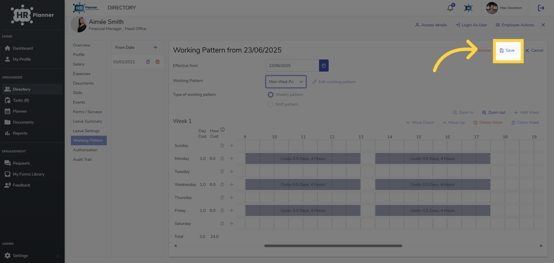554x263 pixels.
Task: Open calendar picker for Effective from date
Action: 324,66
